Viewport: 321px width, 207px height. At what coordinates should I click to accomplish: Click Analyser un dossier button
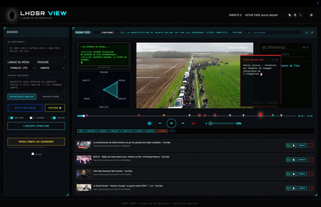pyautogui.click(x=36, y=142)
